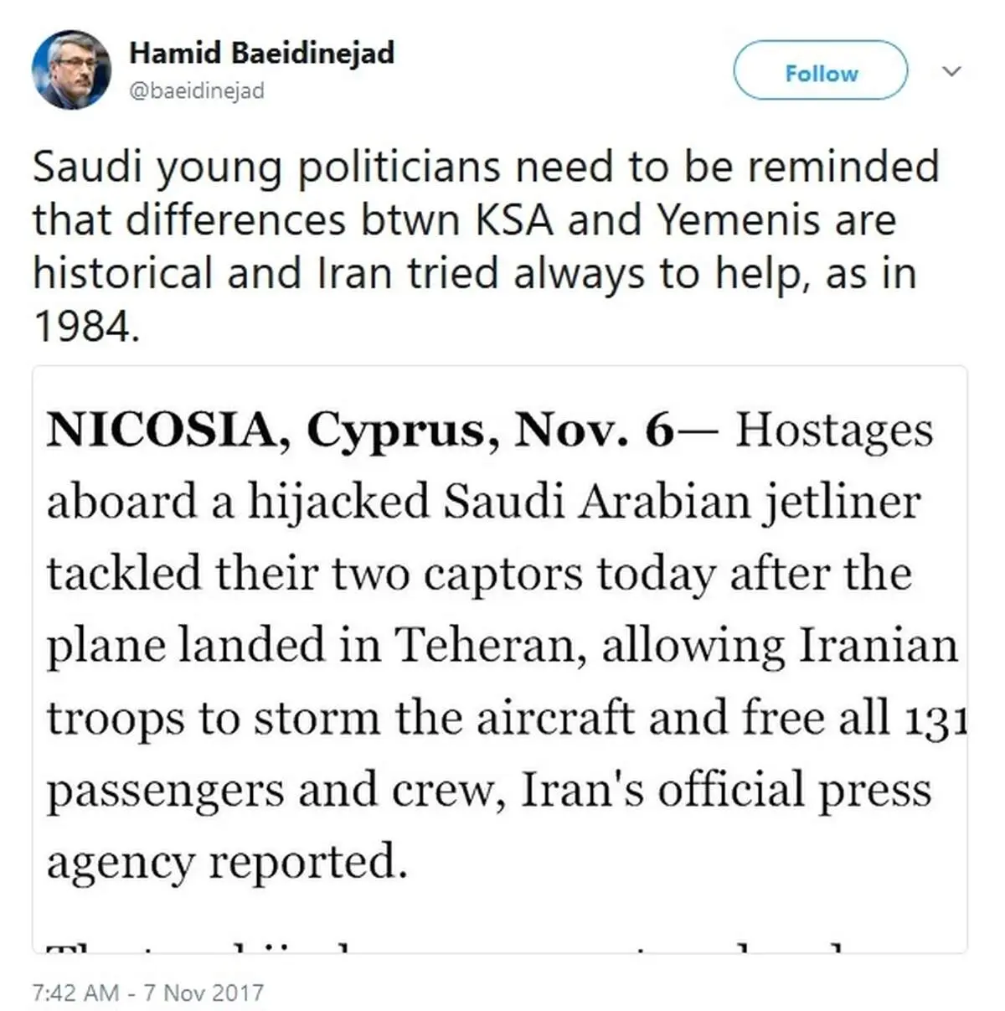Click the 'troops to storm the aircraft' line
The image size is (1005, 1011).
point(506,719)
